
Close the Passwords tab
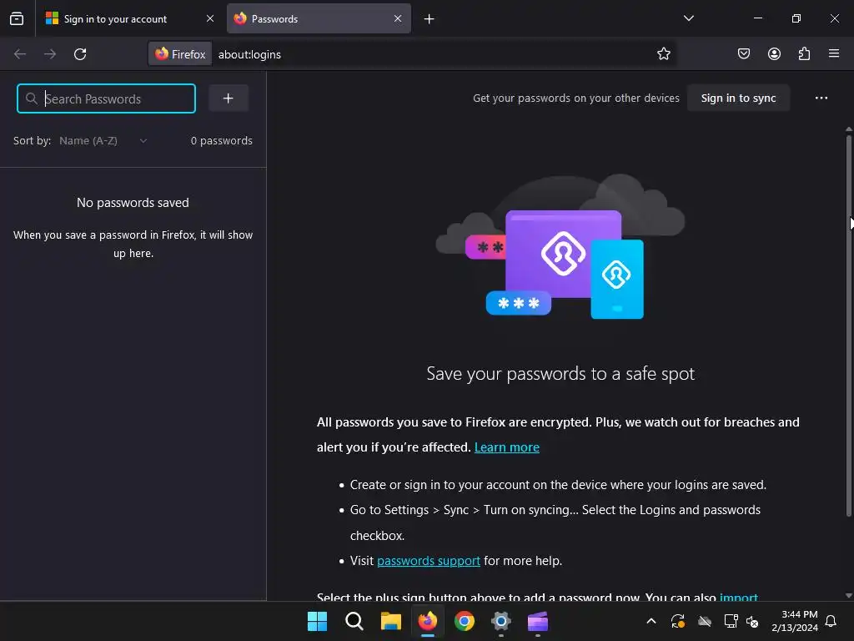click(x=398, y=18)
